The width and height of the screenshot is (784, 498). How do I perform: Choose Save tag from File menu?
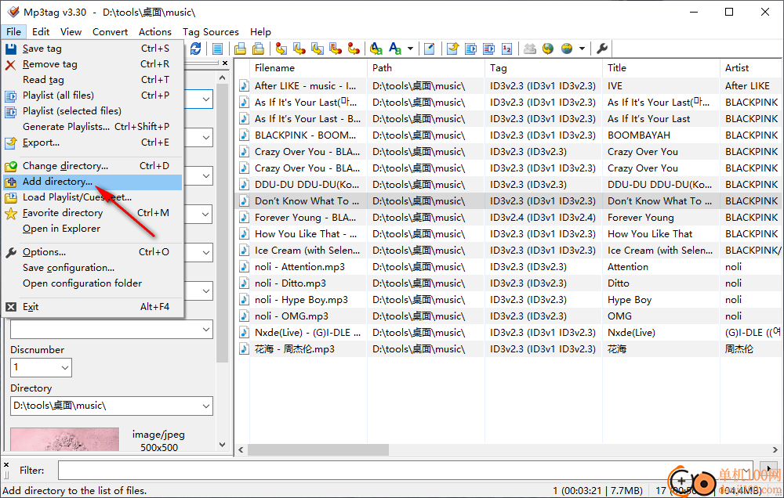[x=93, y=49]
